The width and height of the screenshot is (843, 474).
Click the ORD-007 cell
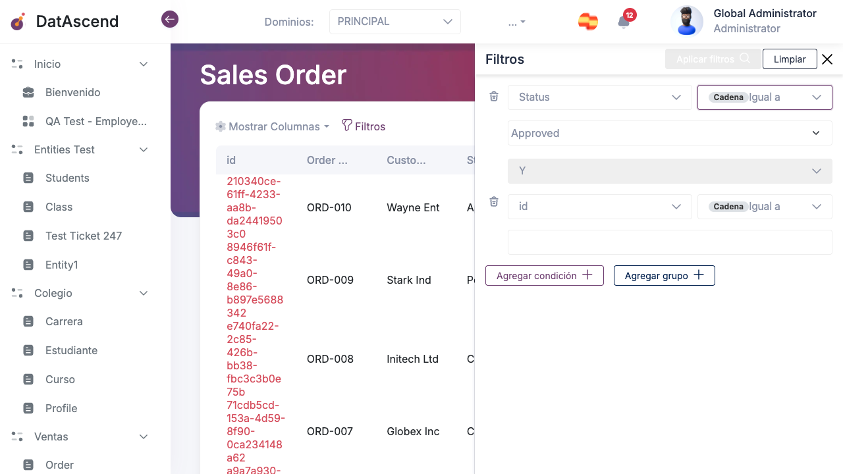pyautogui.click(x=329, y=431)
